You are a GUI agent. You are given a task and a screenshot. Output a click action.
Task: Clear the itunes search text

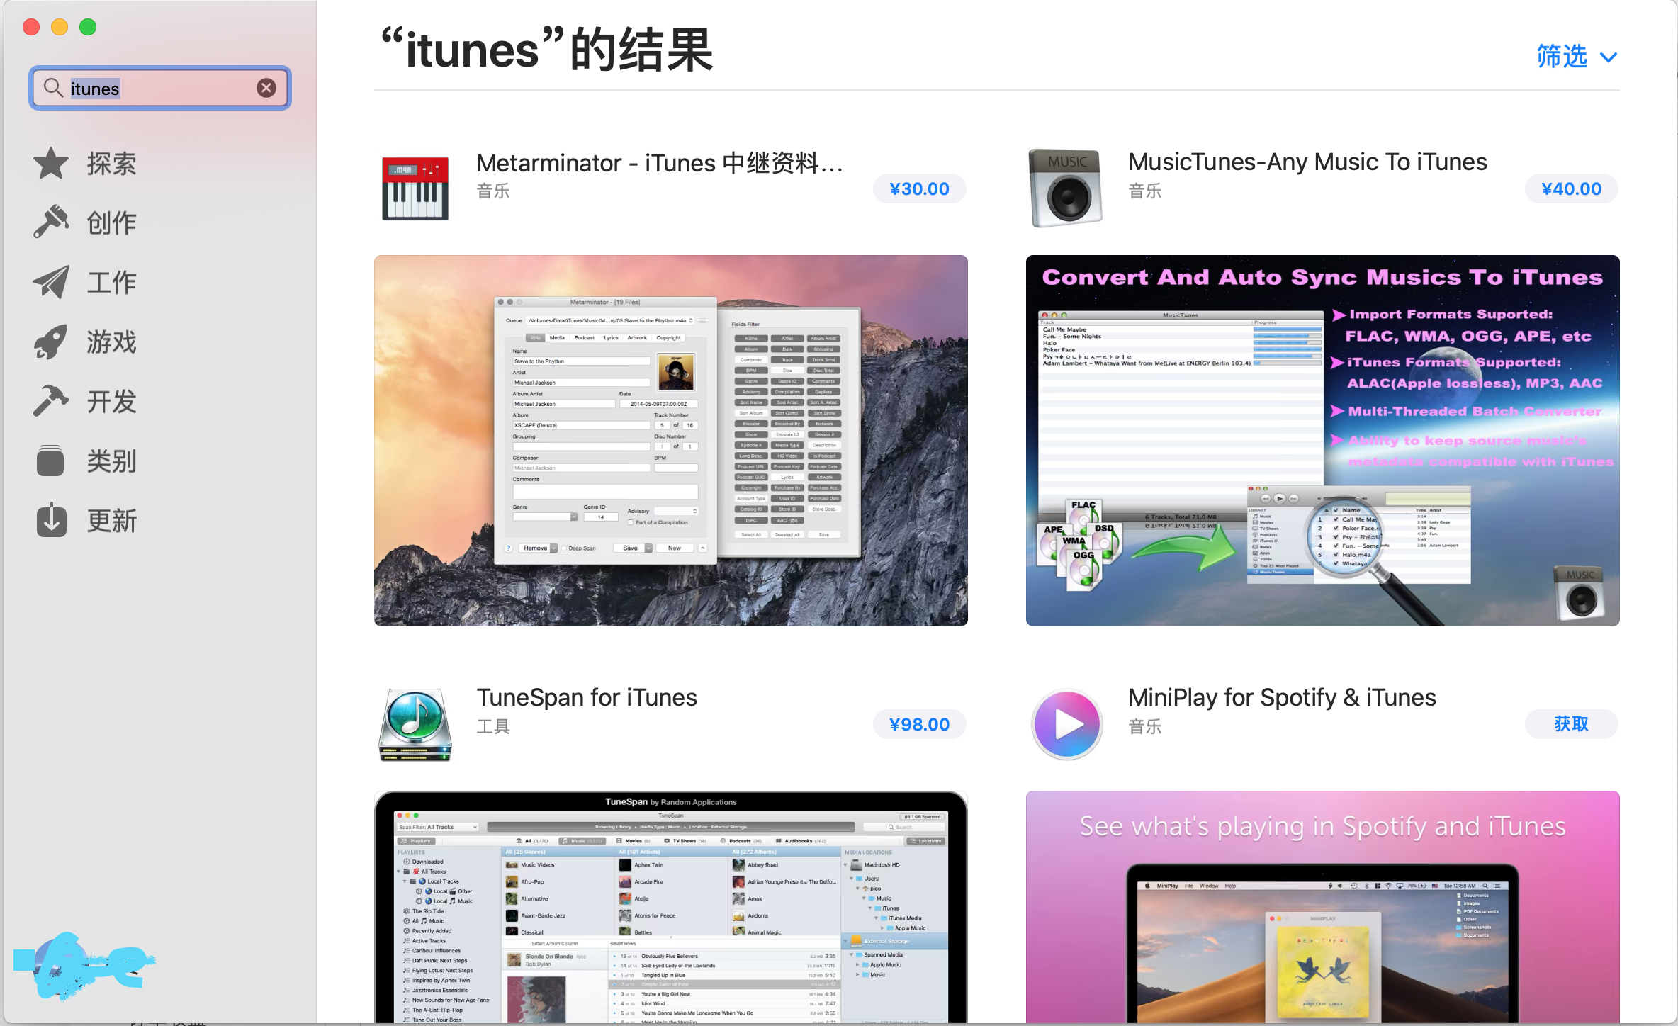[x=266, y=88]
